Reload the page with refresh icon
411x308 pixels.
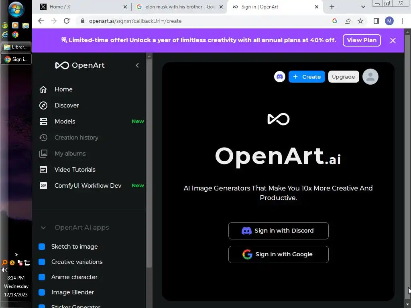67,21
